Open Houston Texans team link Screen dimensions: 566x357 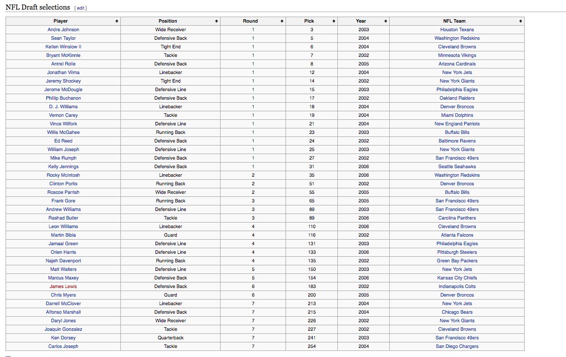457,30
